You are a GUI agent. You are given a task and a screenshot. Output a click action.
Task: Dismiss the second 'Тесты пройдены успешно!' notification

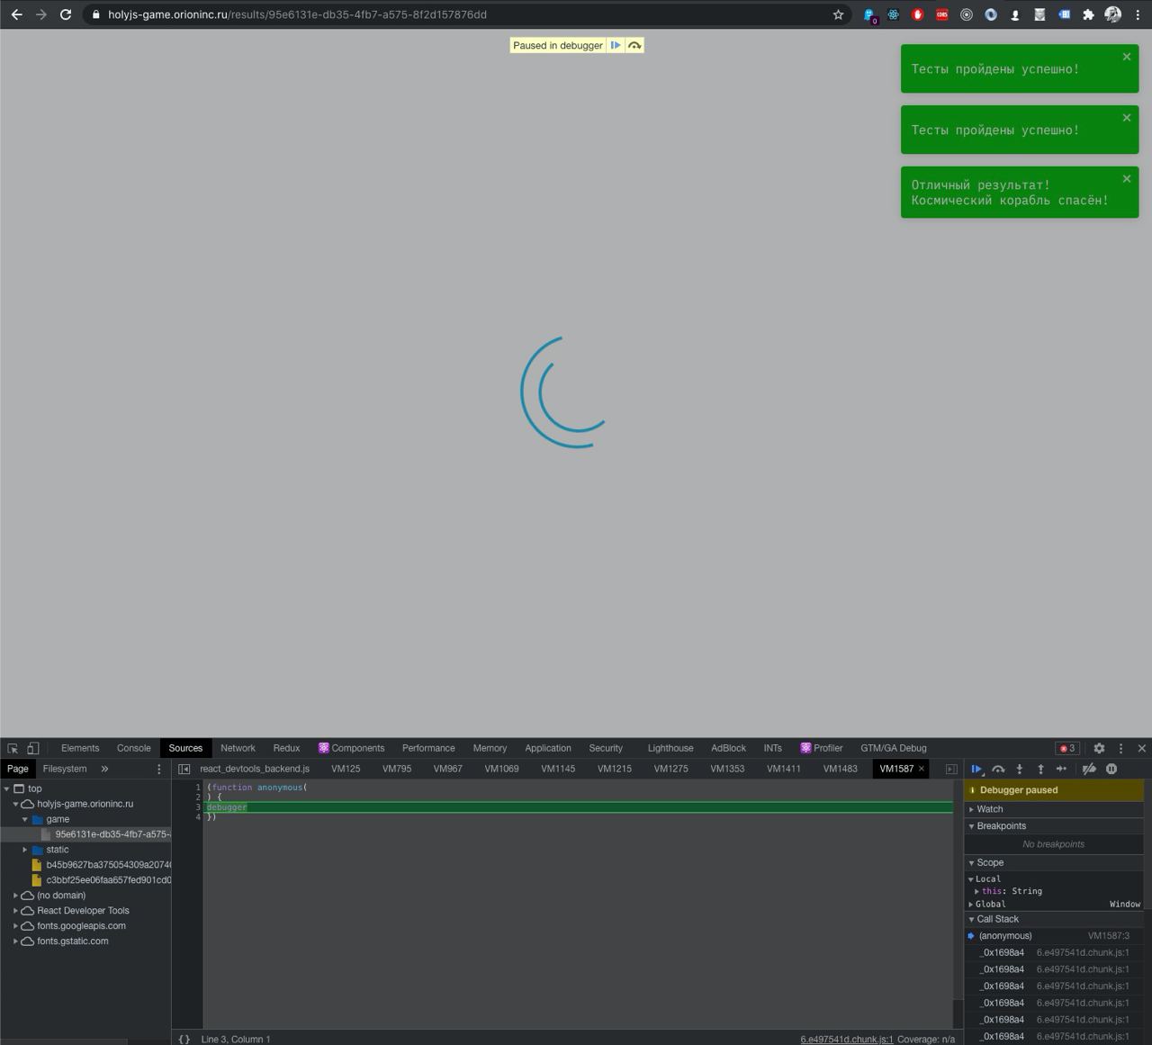1127,118
